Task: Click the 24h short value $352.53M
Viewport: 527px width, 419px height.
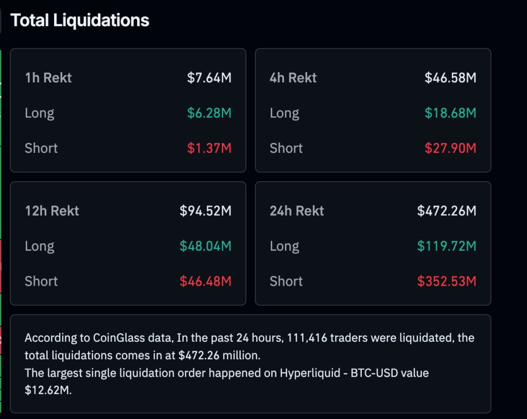Action: click(x=447, y=281)
